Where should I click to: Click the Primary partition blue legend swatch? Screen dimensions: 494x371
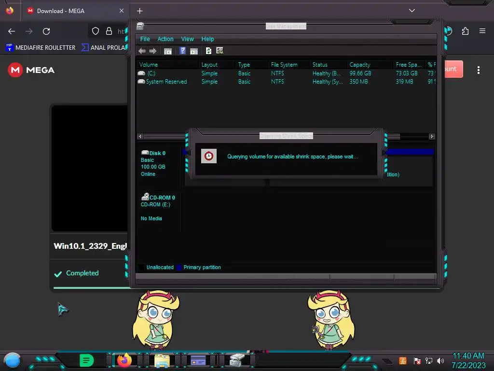179,267
